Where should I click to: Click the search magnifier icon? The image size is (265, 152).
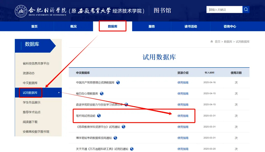pyautogui.click(x=246, y=9)
